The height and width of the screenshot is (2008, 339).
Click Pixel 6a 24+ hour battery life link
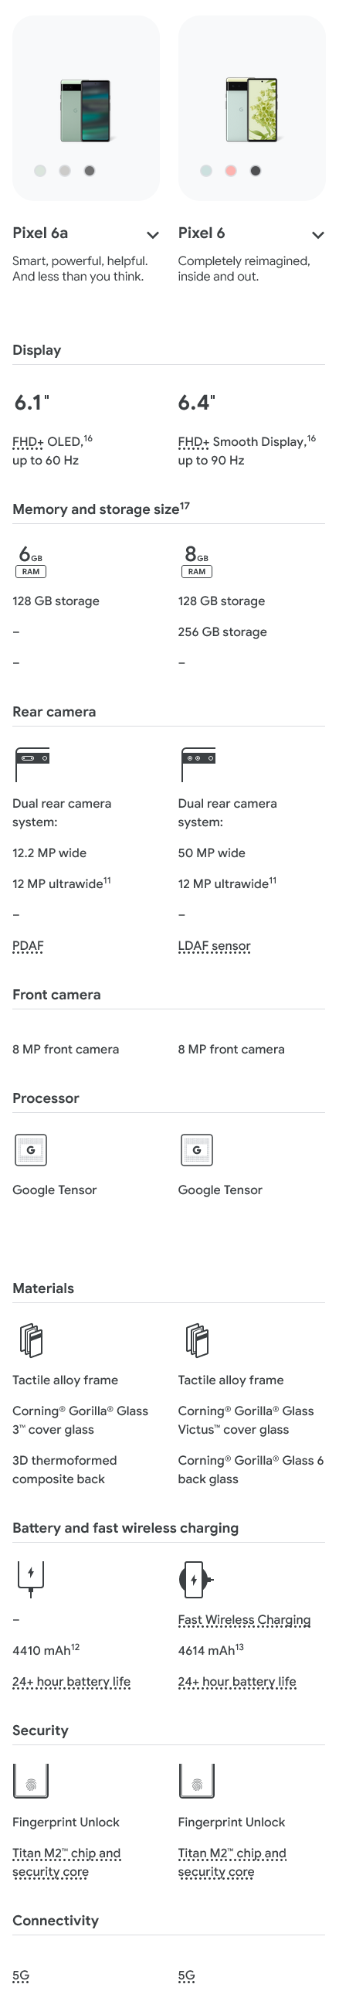point(72,1681)
